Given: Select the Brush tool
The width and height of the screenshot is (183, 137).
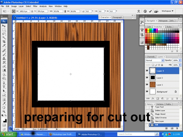Looking at the screenshot, I should (x=4, y=54).
